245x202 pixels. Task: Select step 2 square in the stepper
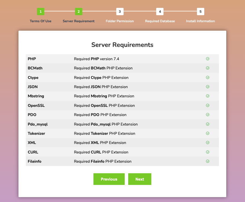[78, 12]
